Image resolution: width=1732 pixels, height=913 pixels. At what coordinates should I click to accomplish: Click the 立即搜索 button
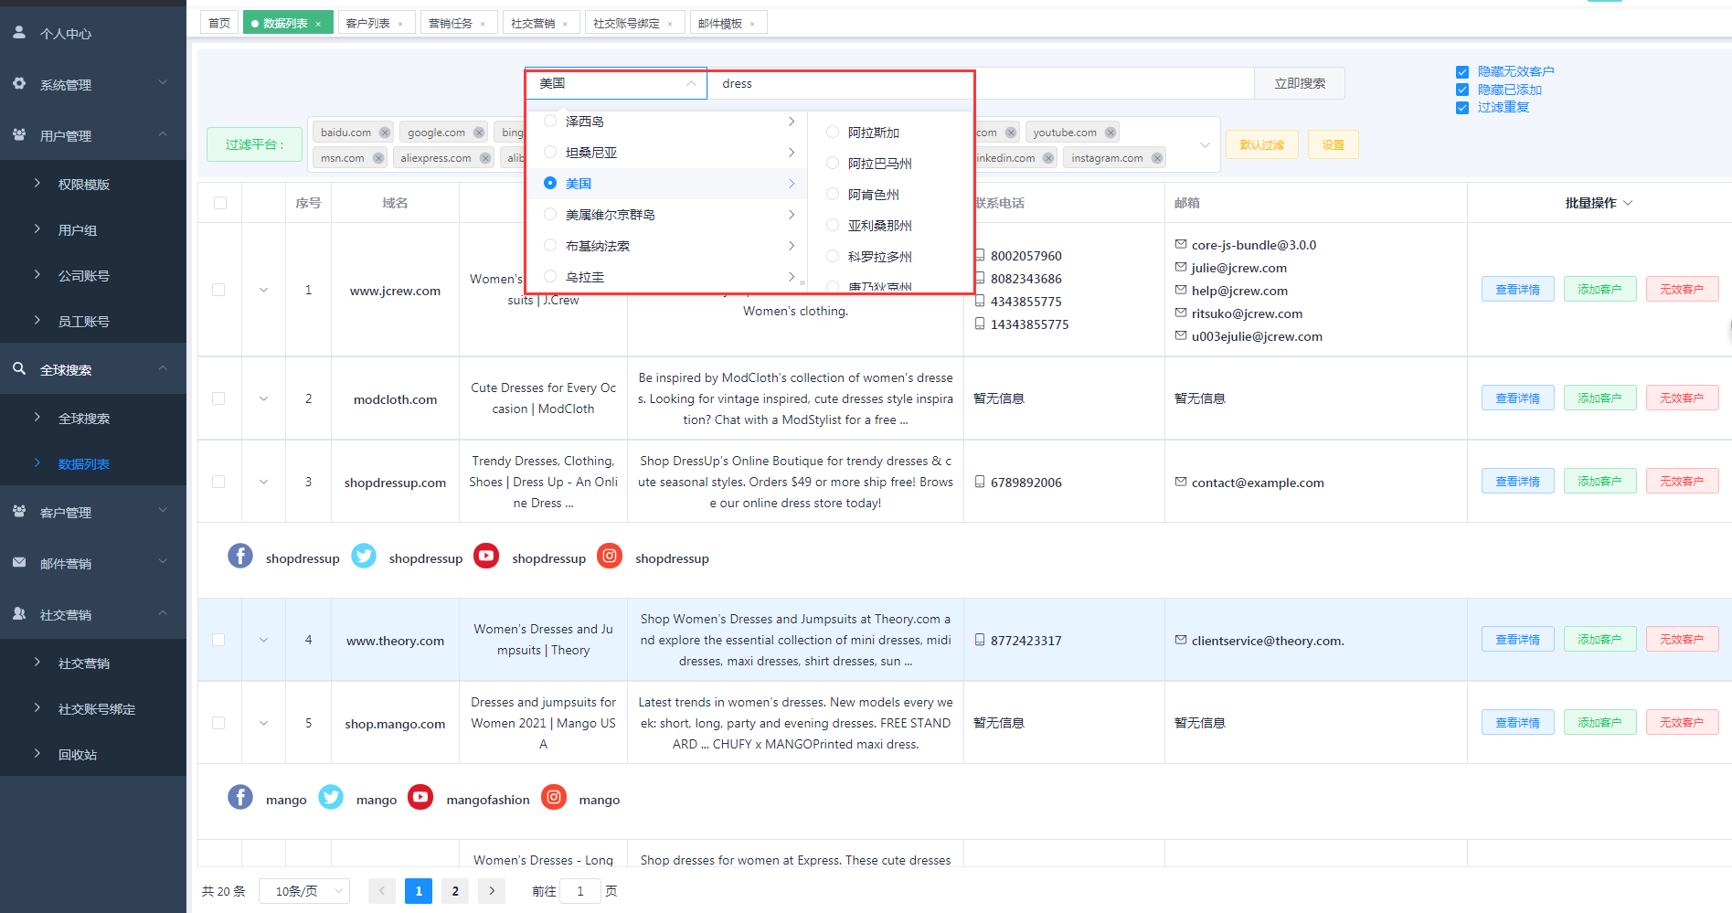1300,83
